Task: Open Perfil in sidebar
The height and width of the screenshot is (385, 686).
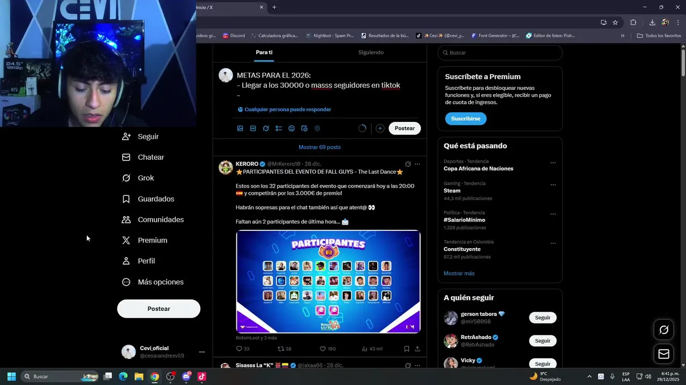Action: pyautogui.click(x=139, y=261)
